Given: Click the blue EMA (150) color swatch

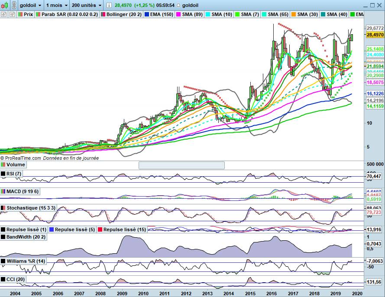Looking at the screenshot, I should (147, 14).
